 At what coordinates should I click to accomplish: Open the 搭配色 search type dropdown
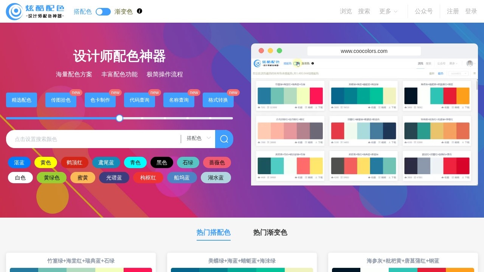click(198, 139)
